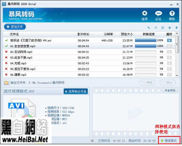182x146 pixels.
Task: Click play icon for 02.忘记时间.mp3
Action: (169, 52)
